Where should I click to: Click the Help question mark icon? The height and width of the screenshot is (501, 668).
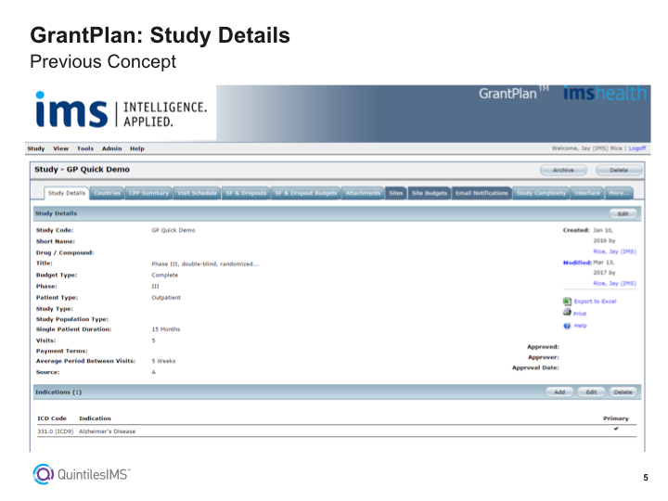click(x=567, y=326)
